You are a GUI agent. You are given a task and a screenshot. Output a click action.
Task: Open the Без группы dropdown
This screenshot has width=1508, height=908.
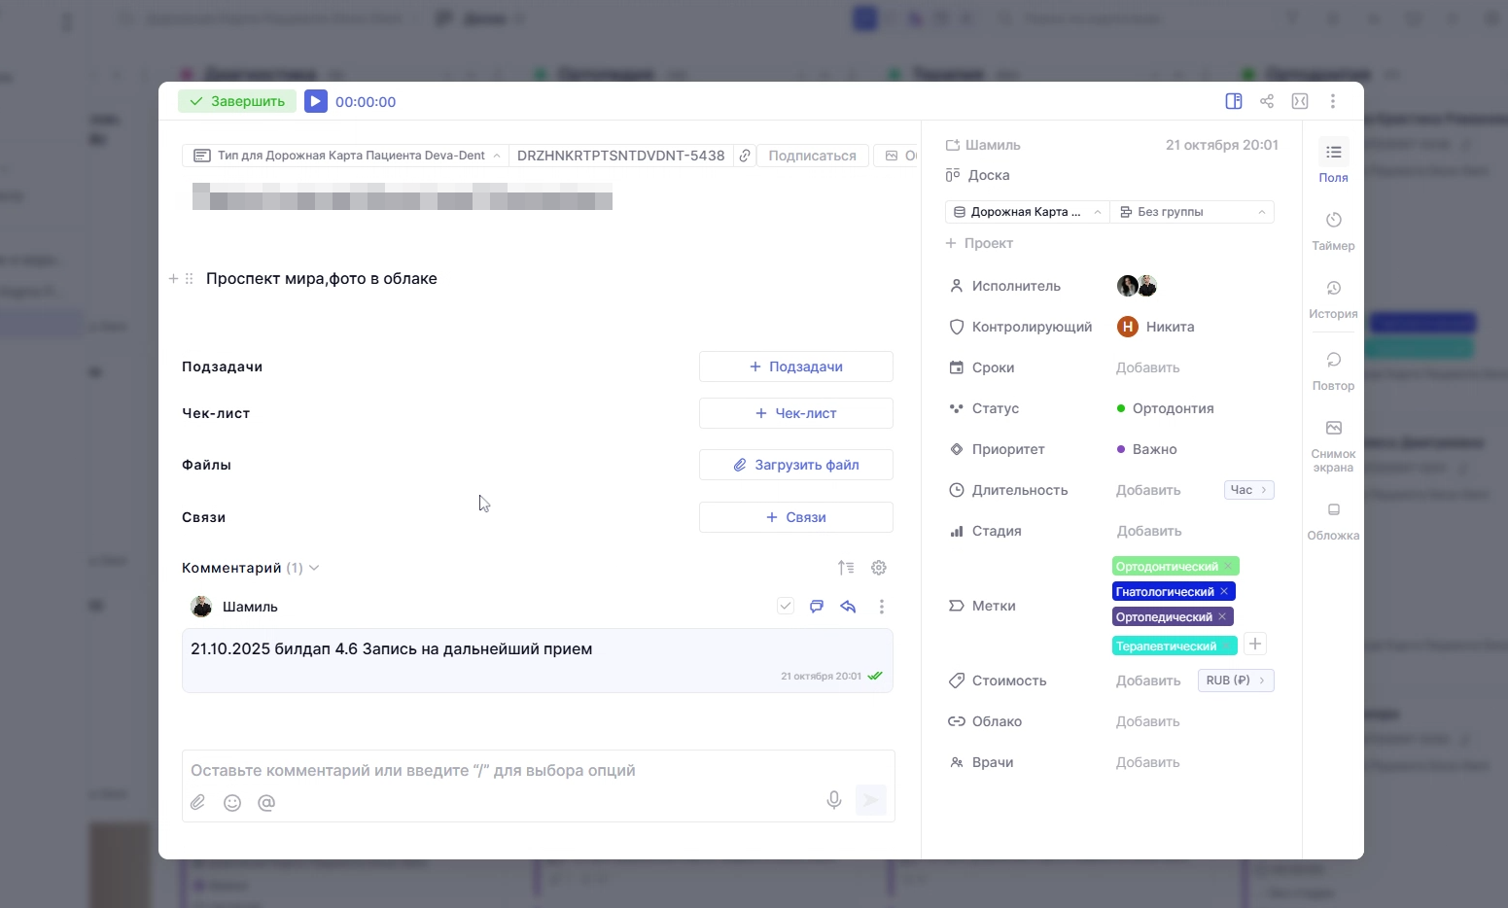coord(1192,212)
